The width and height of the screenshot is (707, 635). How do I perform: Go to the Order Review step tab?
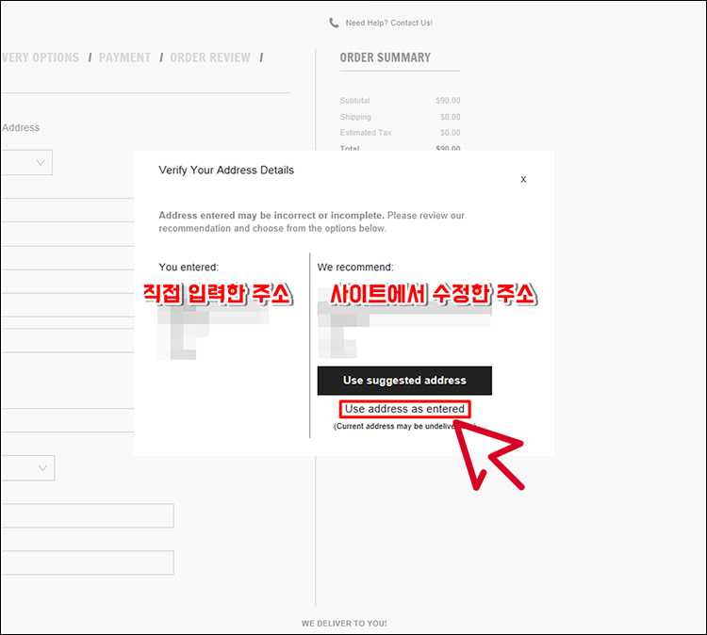tap(210, 57)
